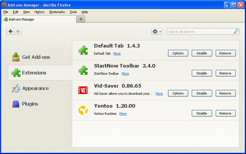Minimize the Firefox window
246x154 pixels.
[227, 5]
